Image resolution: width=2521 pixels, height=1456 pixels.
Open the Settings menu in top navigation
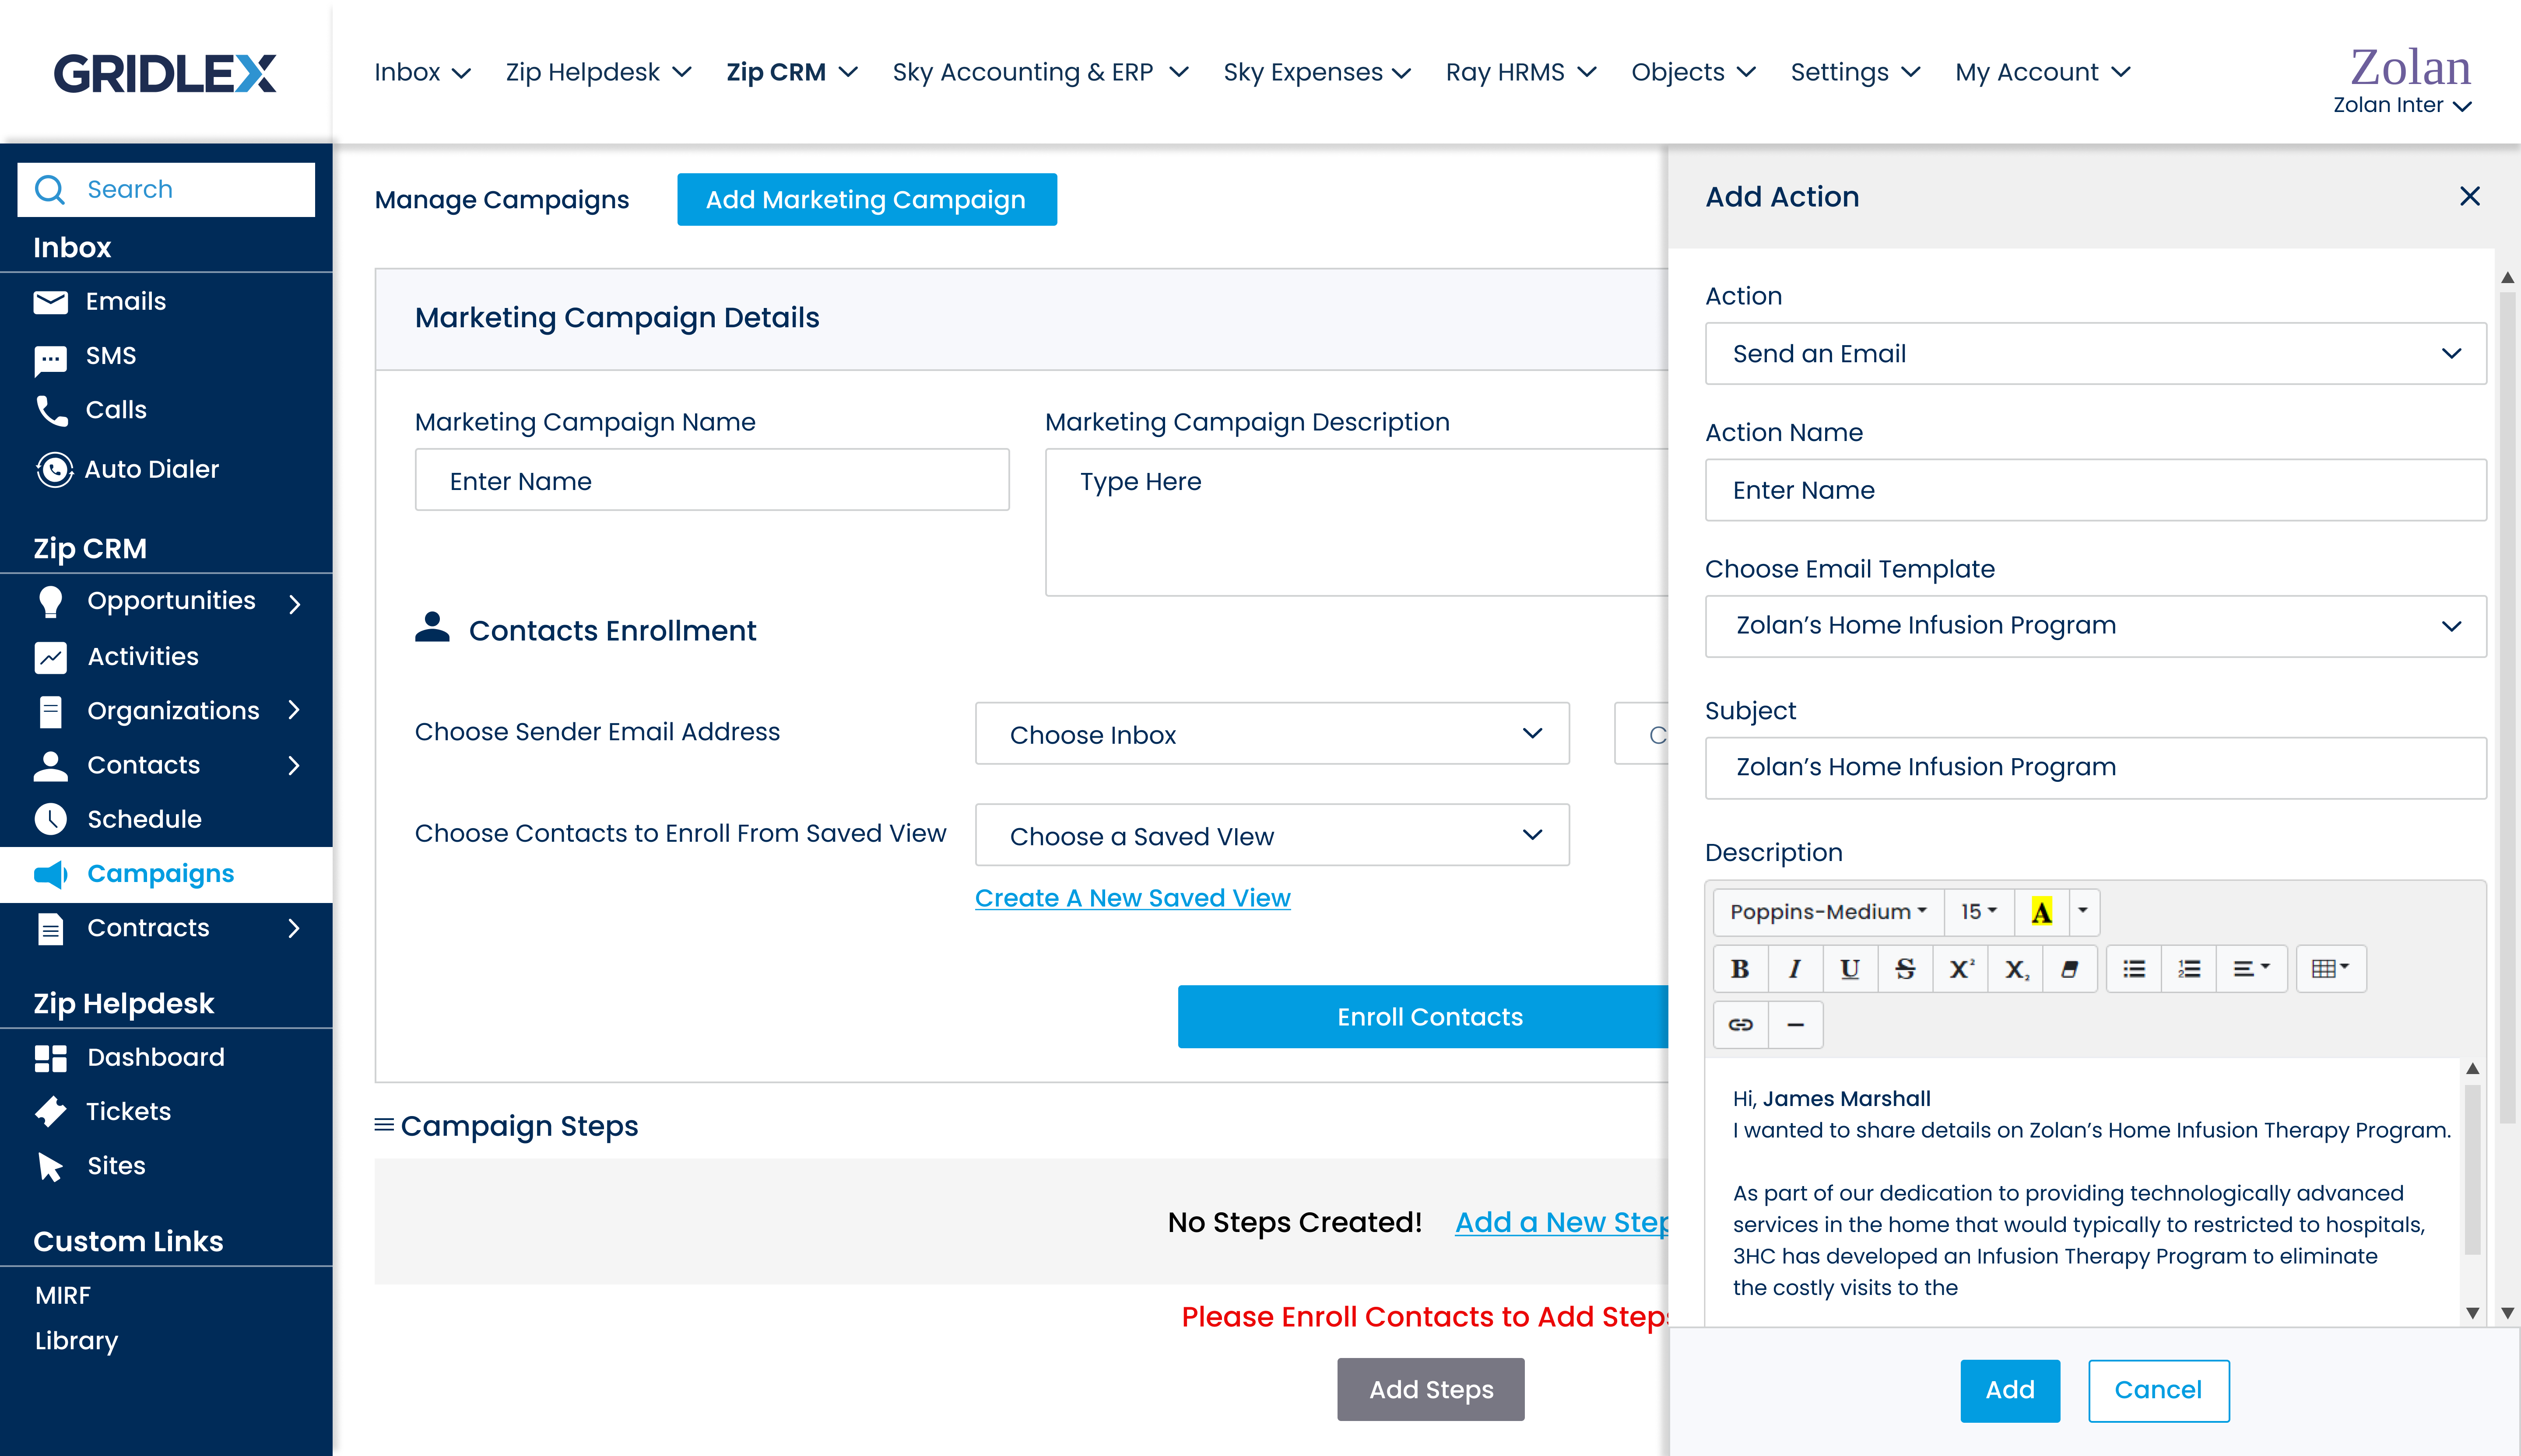coord(1854,72)
